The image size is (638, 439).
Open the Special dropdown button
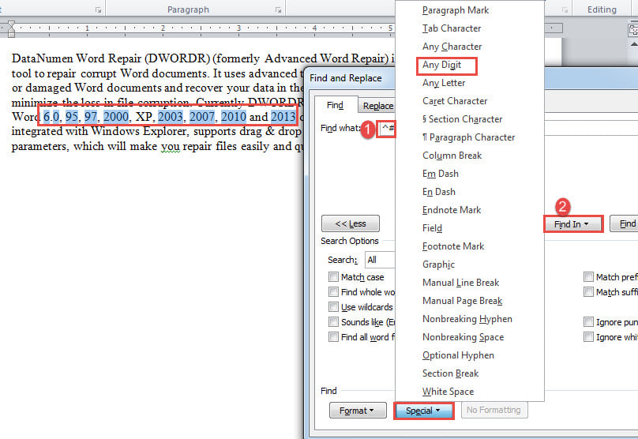[423, 411]
